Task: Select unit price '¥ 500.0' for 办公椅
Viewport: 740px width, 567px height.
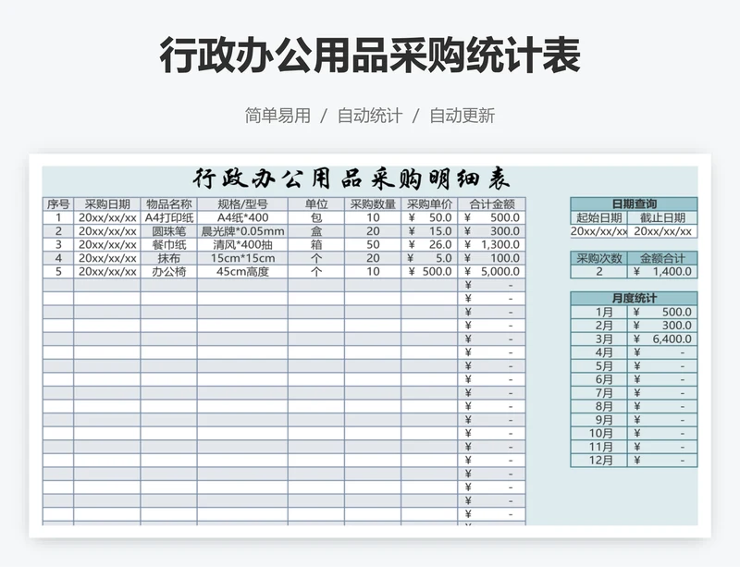Action: (x=429, y=271)
